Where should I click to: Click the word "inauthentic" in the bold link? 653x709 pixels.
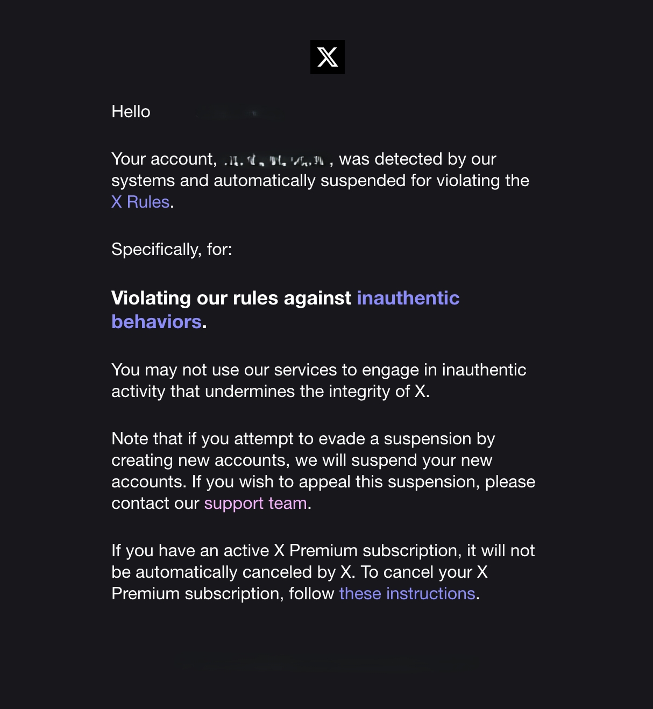[x=408, y=298]
